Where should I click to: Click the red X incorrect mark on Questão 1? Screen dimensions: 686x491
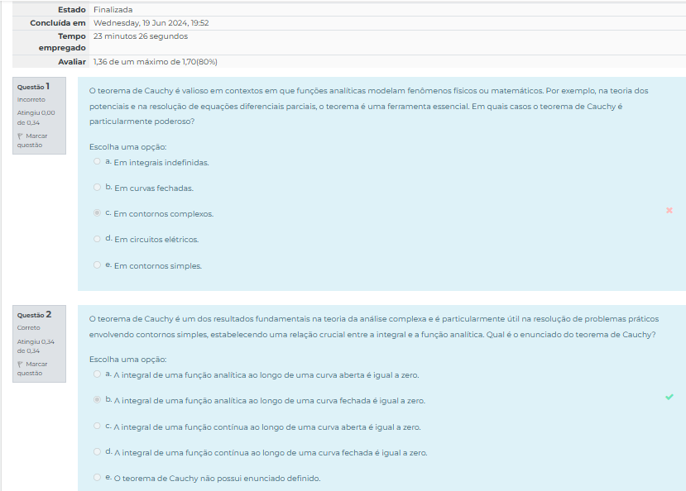coord(669,211)
